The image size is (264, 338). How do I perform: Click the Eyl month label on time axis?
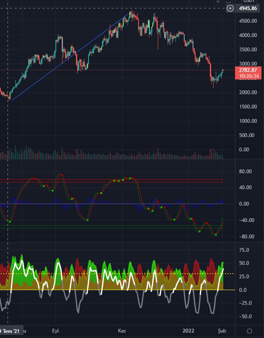click(55, 331)
